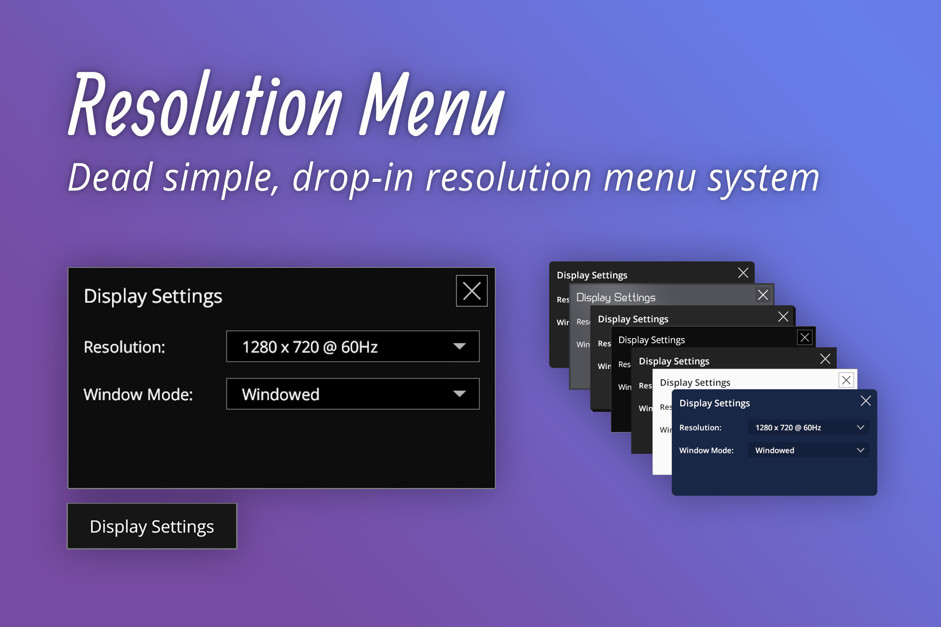
Task: Open the Resolution dropdown showing 1280 x 720 @ 60Hz
Action: [x=352, y=346]
